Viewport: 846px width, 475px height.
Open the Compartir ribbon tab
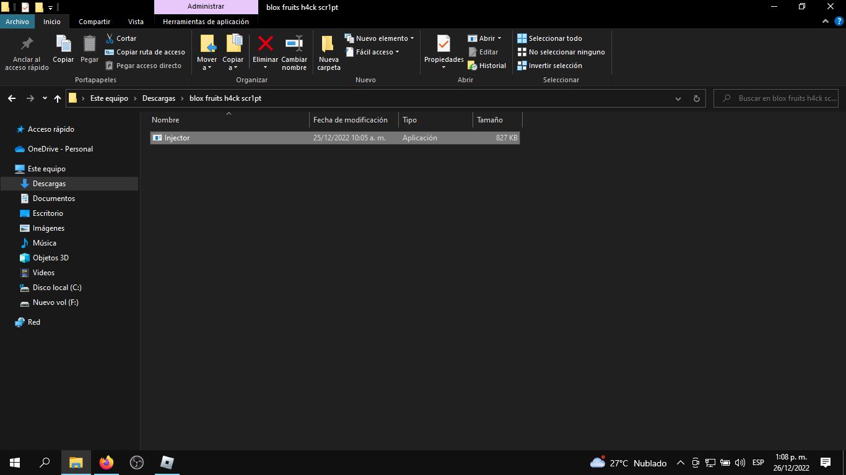click(x=94, y=22)
